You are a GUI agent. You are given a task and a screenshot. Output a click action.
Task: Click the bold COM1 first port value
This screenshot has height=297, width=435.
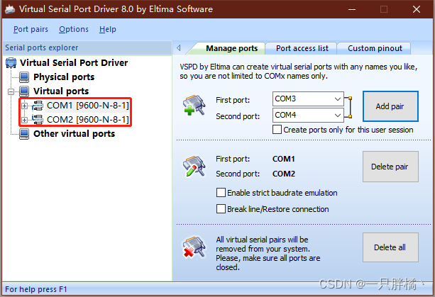coord(284,159)
